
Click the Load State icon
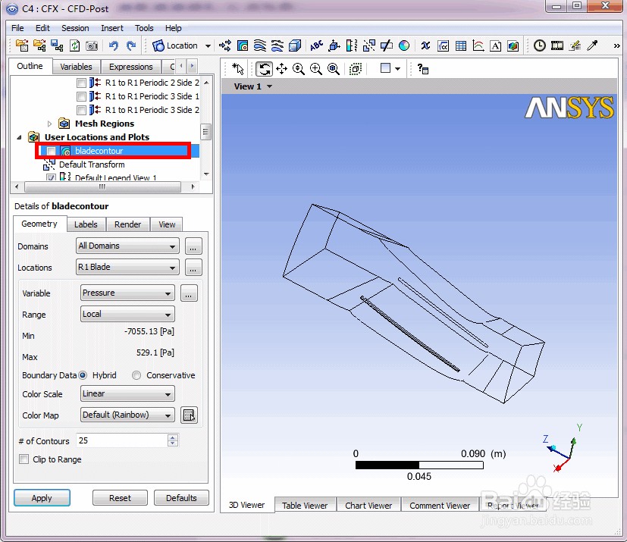pyautogui.click(x=39, y=45)
